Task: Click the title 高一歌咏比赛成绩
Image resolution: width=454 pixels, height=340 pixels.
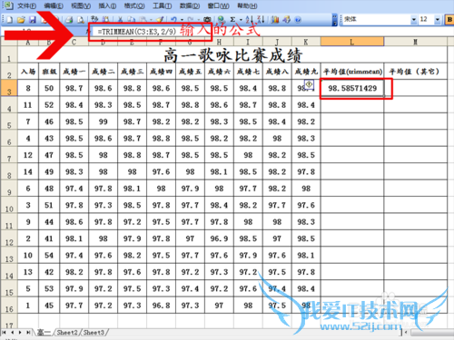Action: coord(232,55)
